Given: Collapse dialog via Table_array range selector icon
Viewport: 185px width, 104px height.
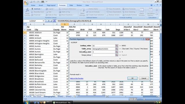Looking at the screenshot, I should tap(117, 49).
